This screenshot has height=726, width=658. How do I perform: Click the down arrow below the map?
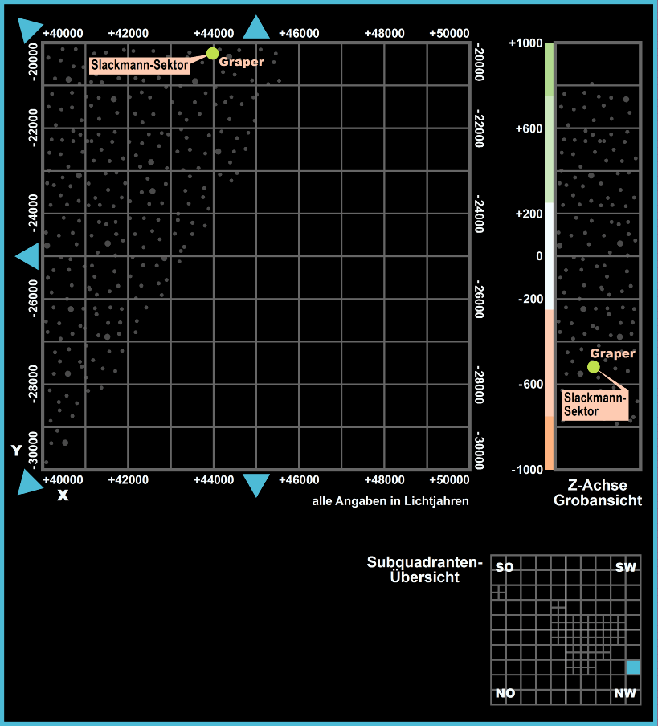click(256, 485)
